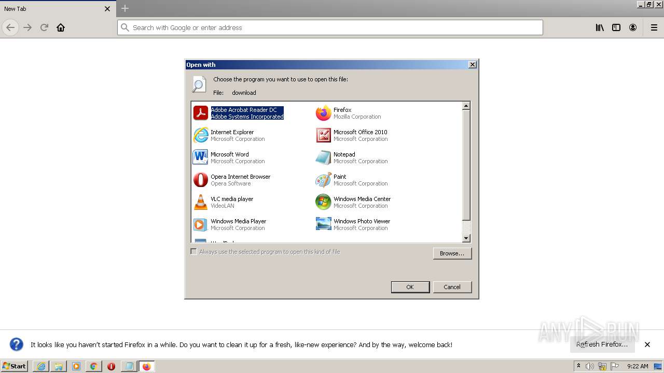
Task: Click the 'VideoLAN' publisher label
Action: [223, 206]
